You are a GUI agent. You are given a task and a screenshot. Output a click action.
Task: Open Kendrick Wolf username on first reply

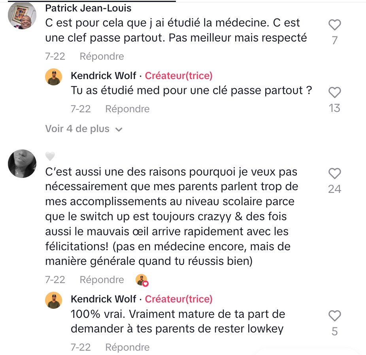click(x=104, y=76)
